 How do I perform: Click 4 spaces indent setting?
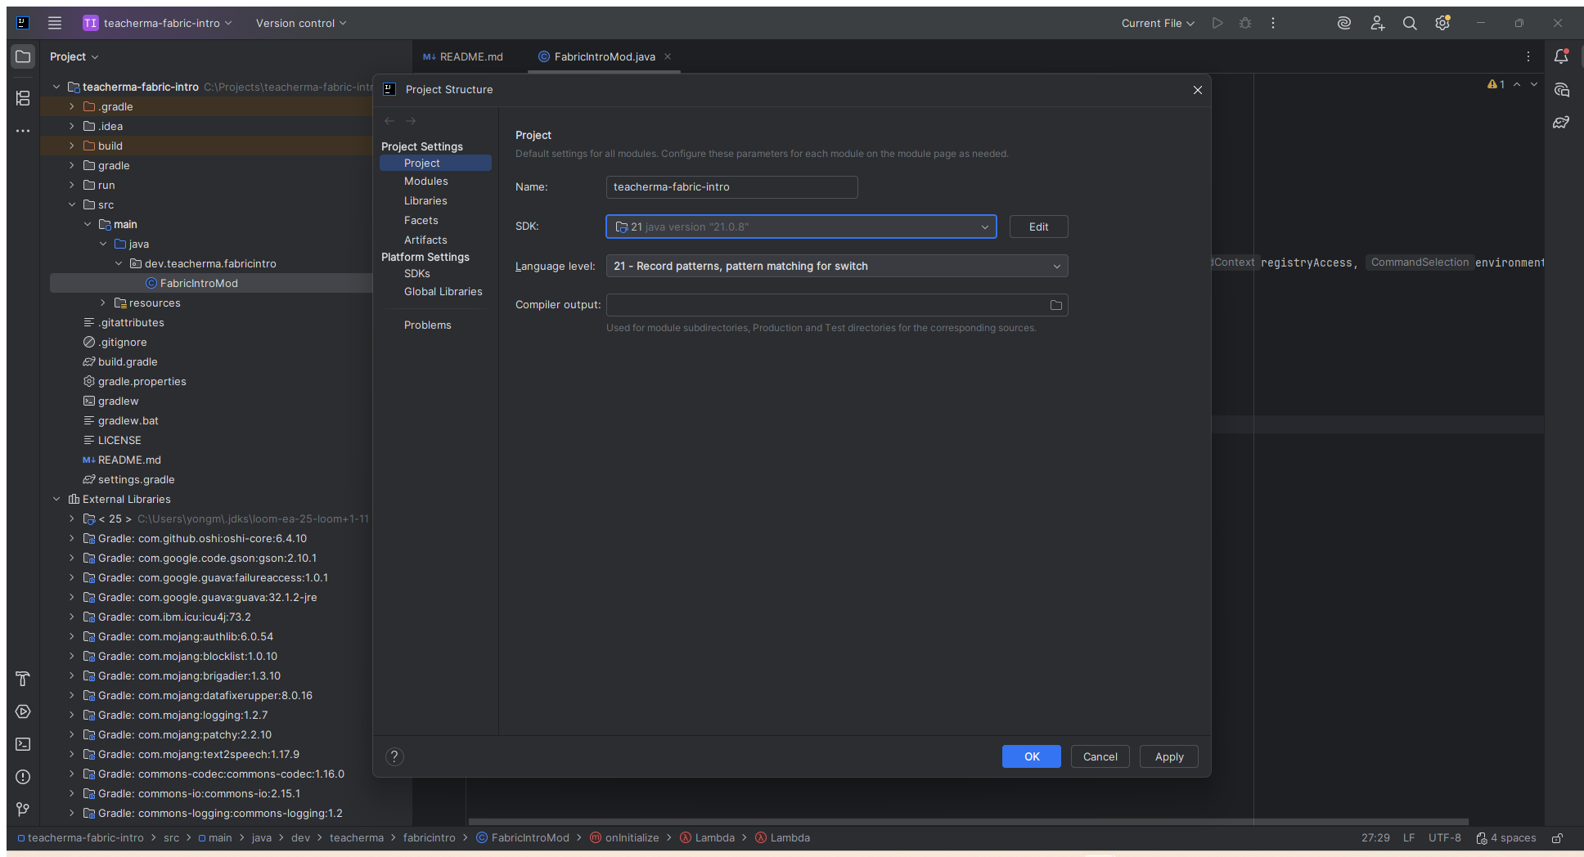(1506, 838)
